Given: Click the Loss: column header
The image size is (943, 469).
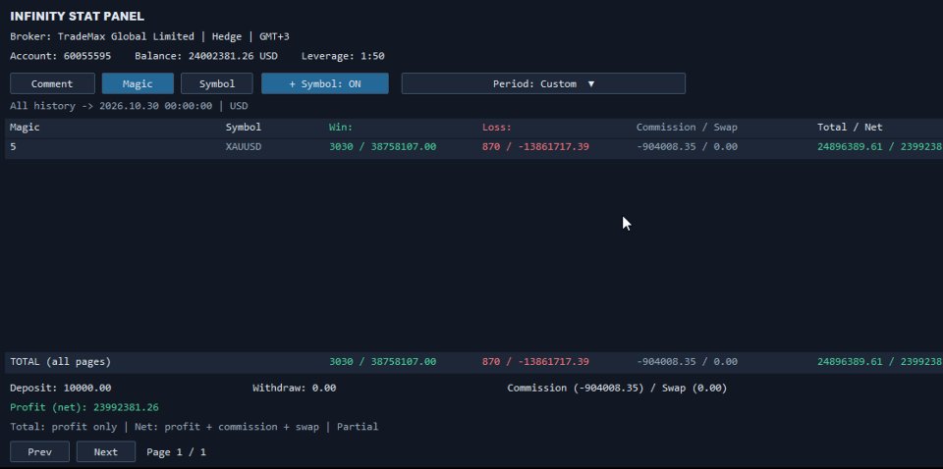Looking at the screenshot, I should pos(497,128).
